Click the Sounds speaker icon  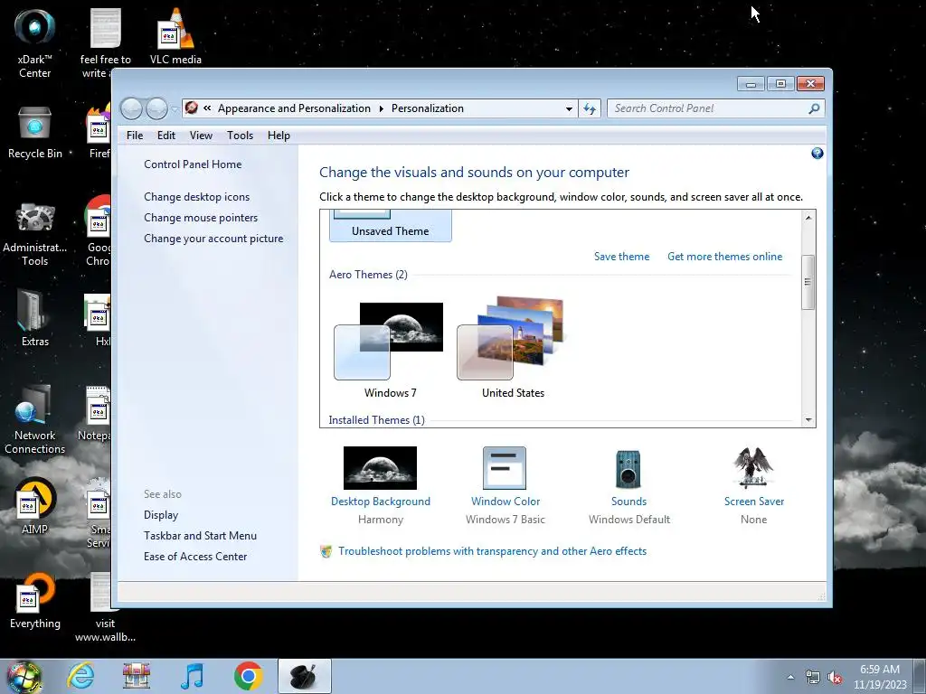coord(628,469)
